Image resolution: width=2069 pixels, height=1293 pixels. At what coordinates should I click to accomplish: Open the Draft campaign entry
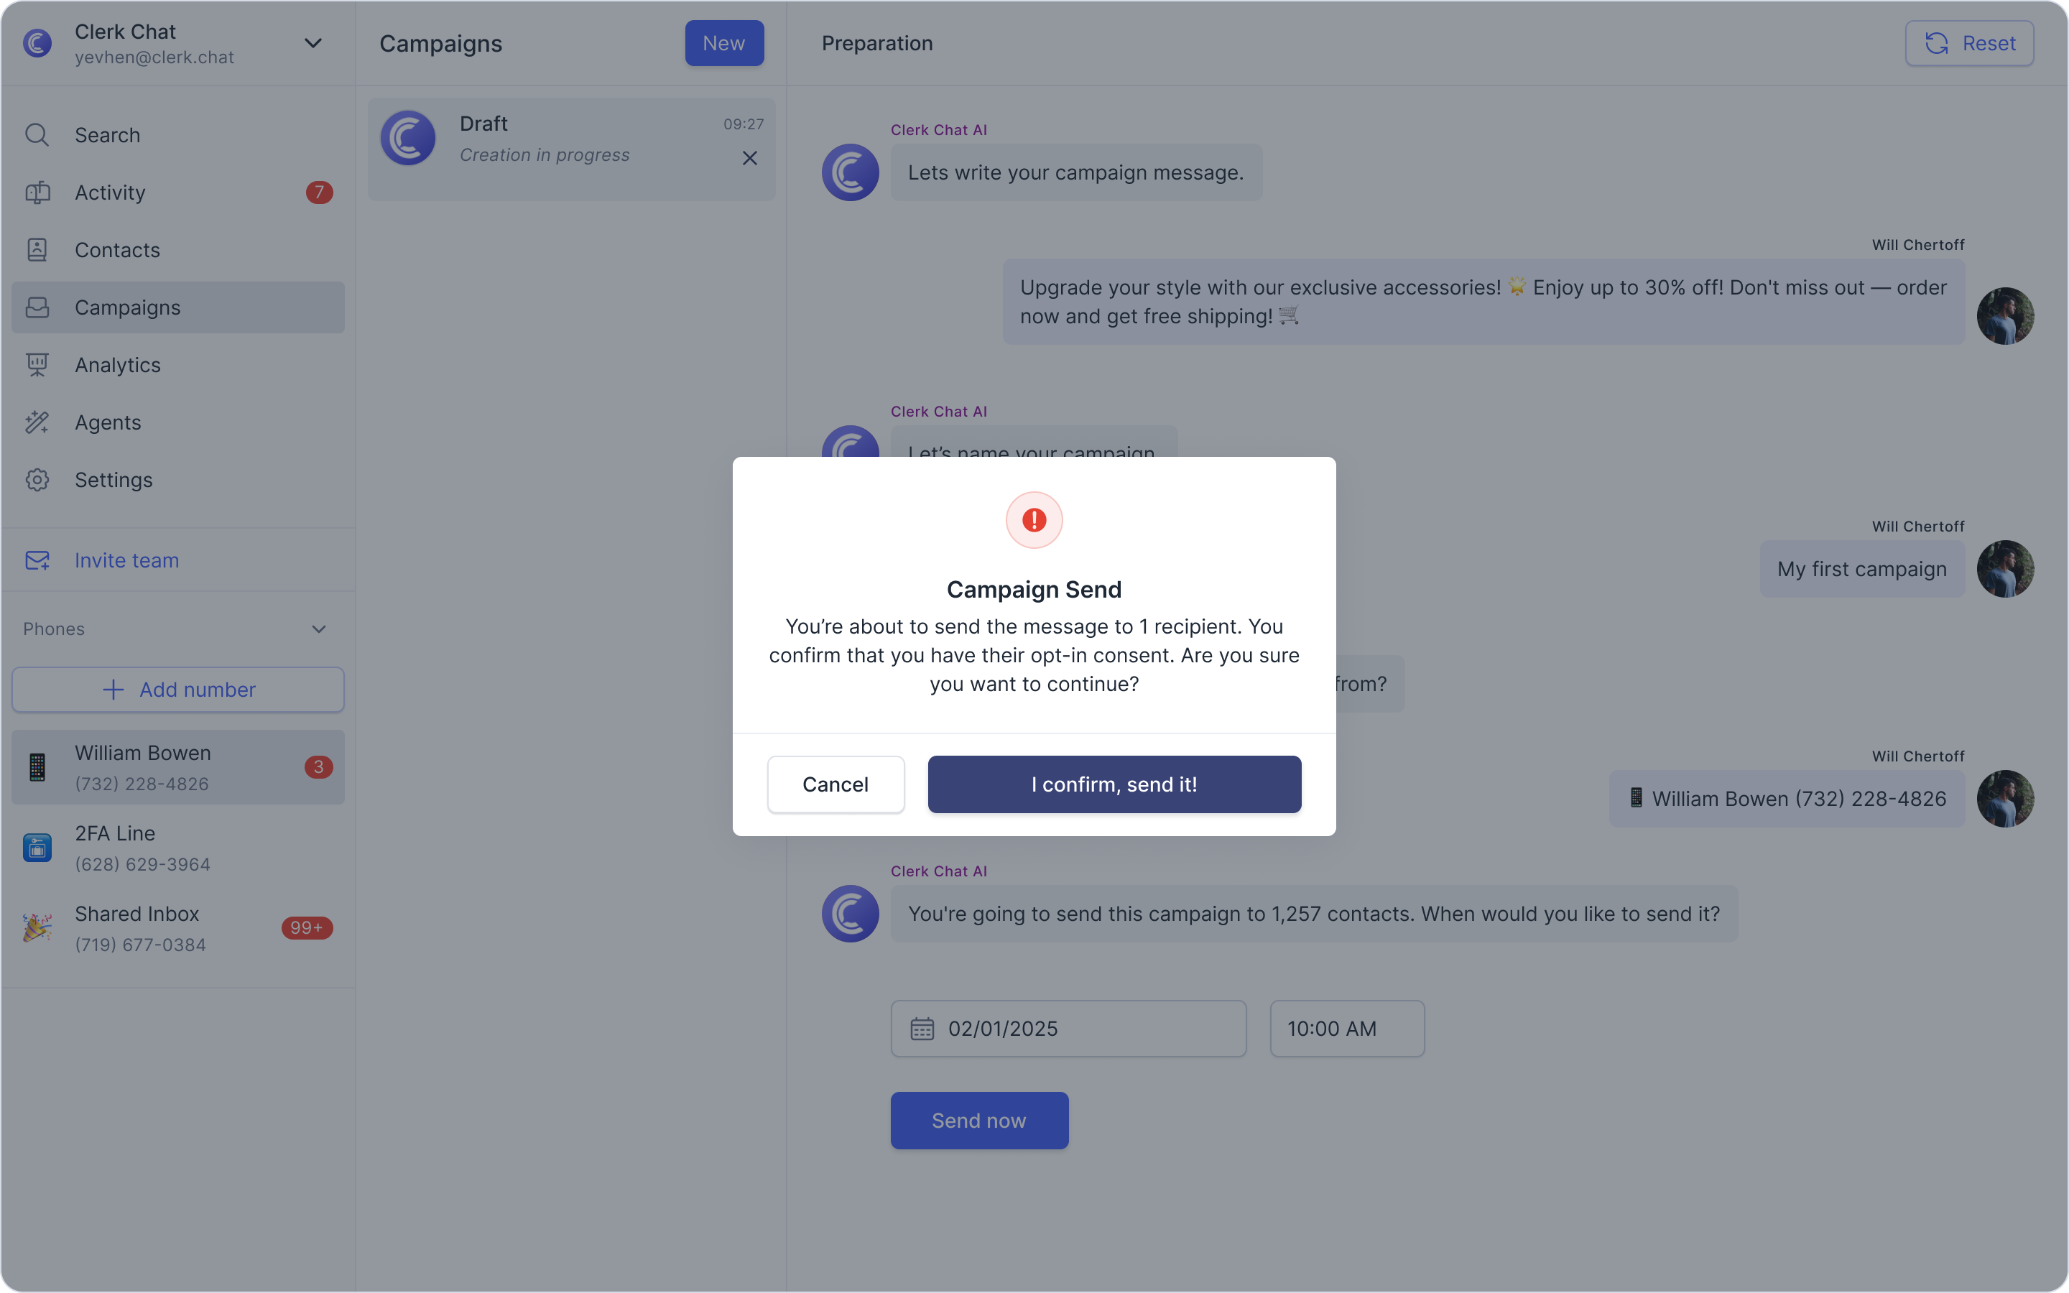coord(571,149)
